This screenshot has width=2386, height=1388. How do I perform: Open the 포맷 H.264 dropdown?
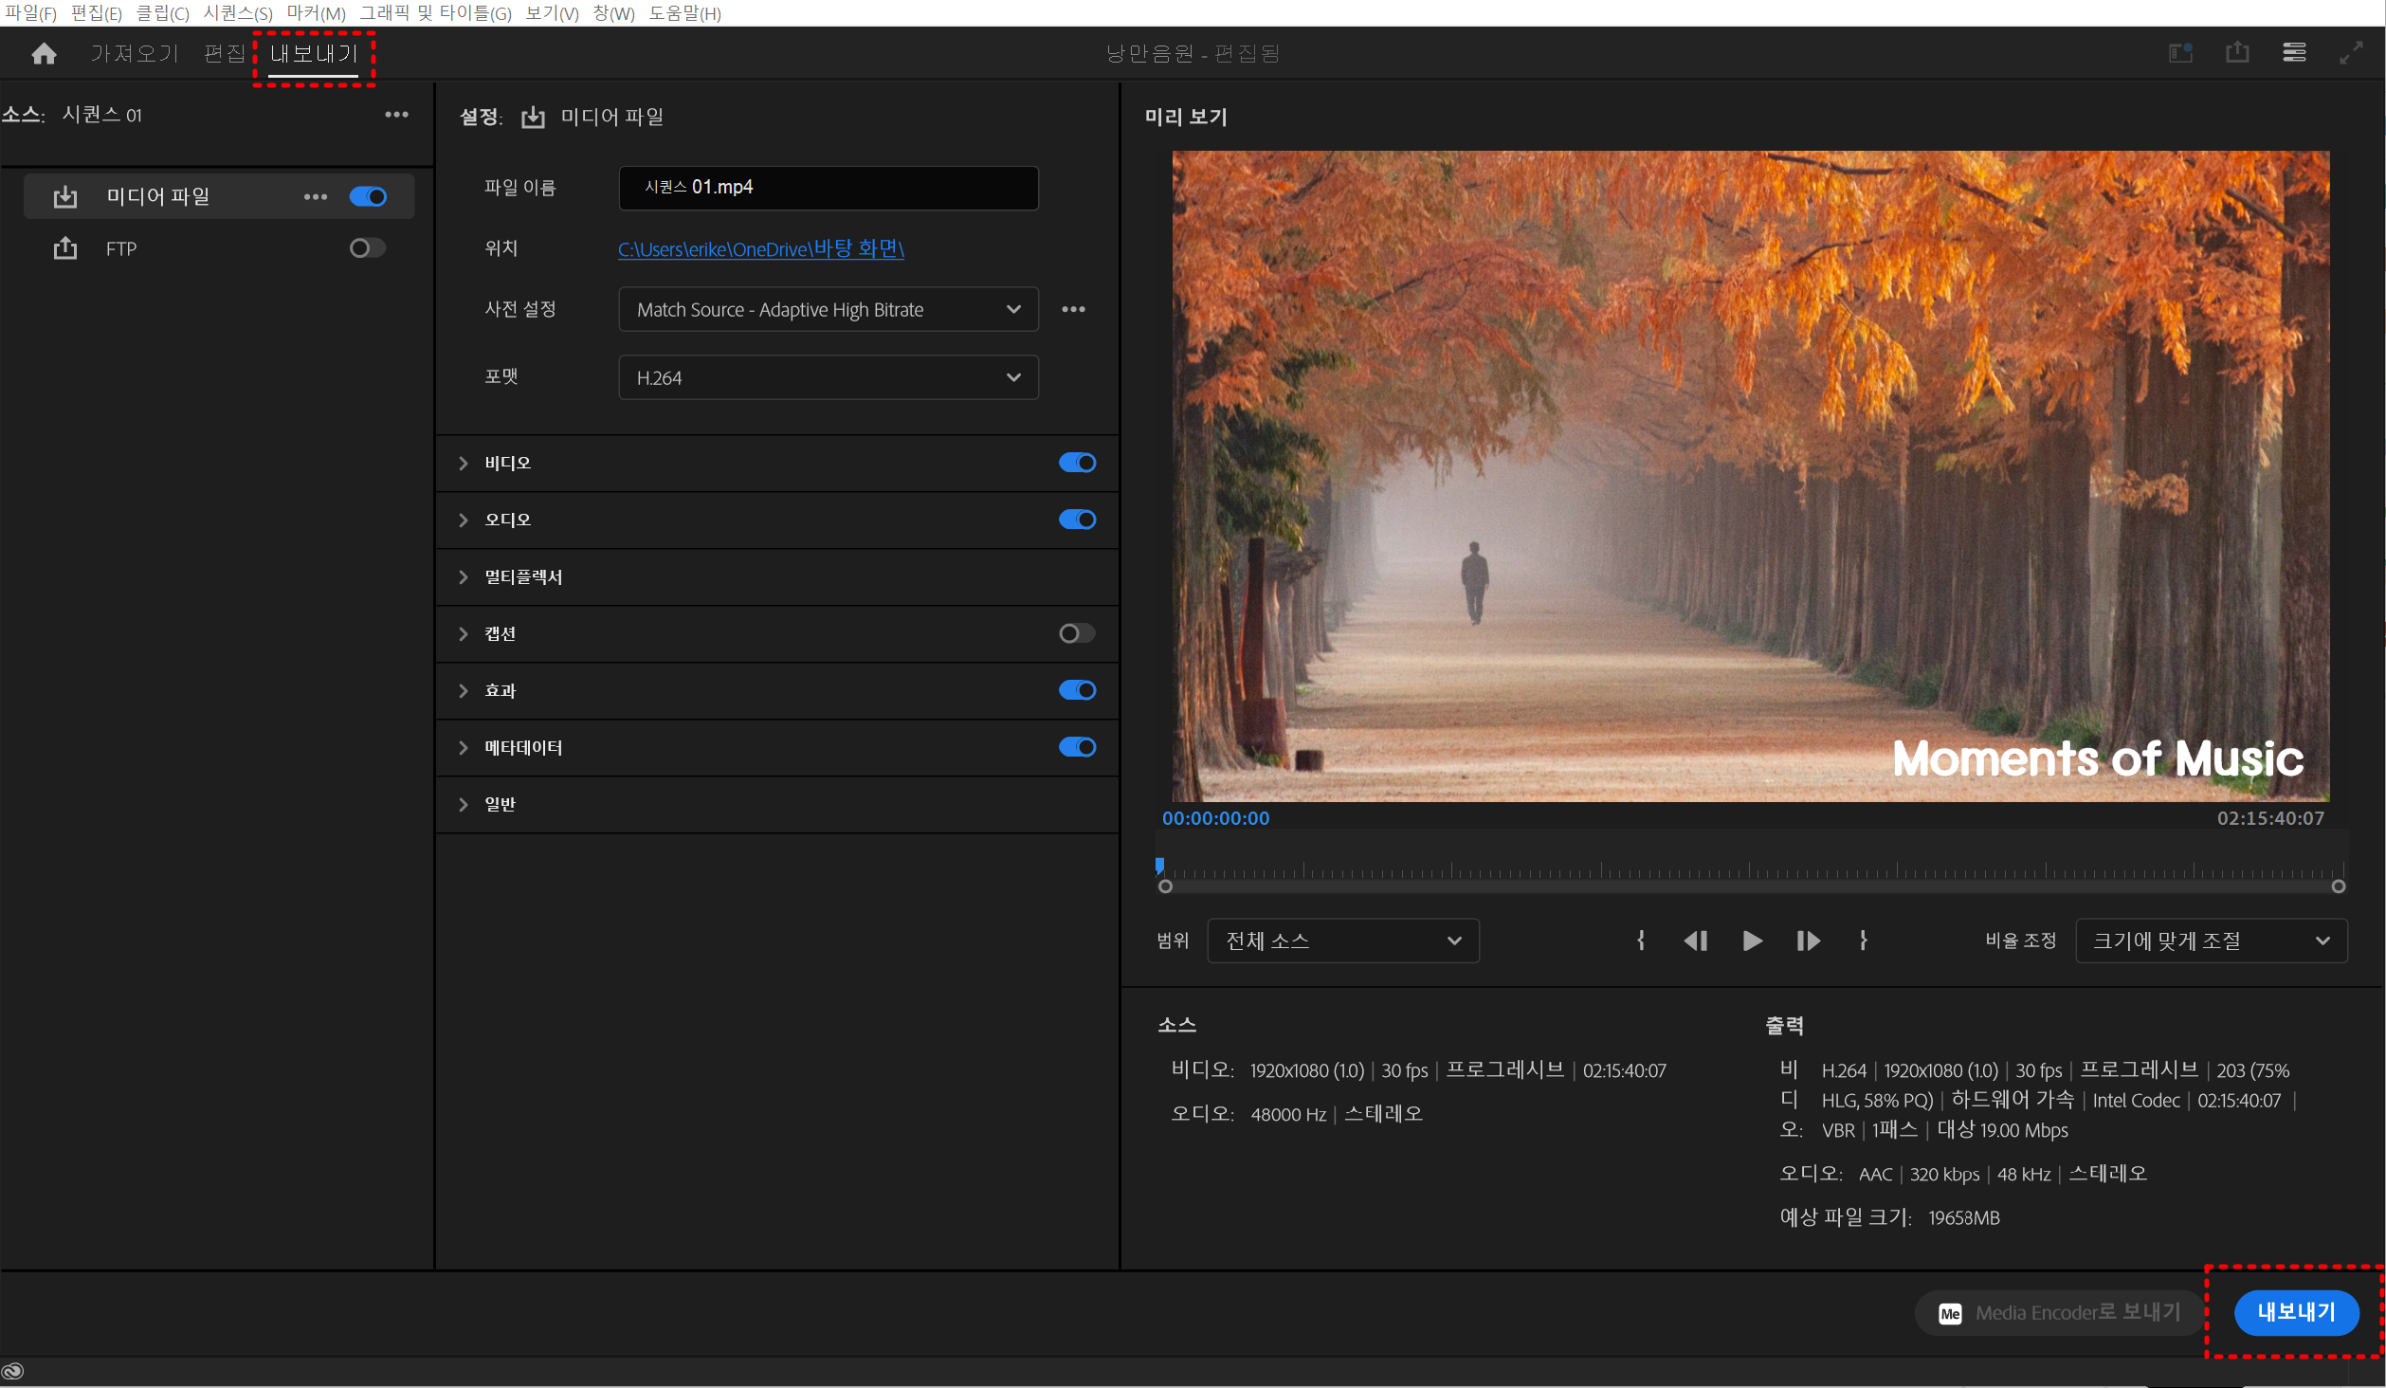[828, 377]
